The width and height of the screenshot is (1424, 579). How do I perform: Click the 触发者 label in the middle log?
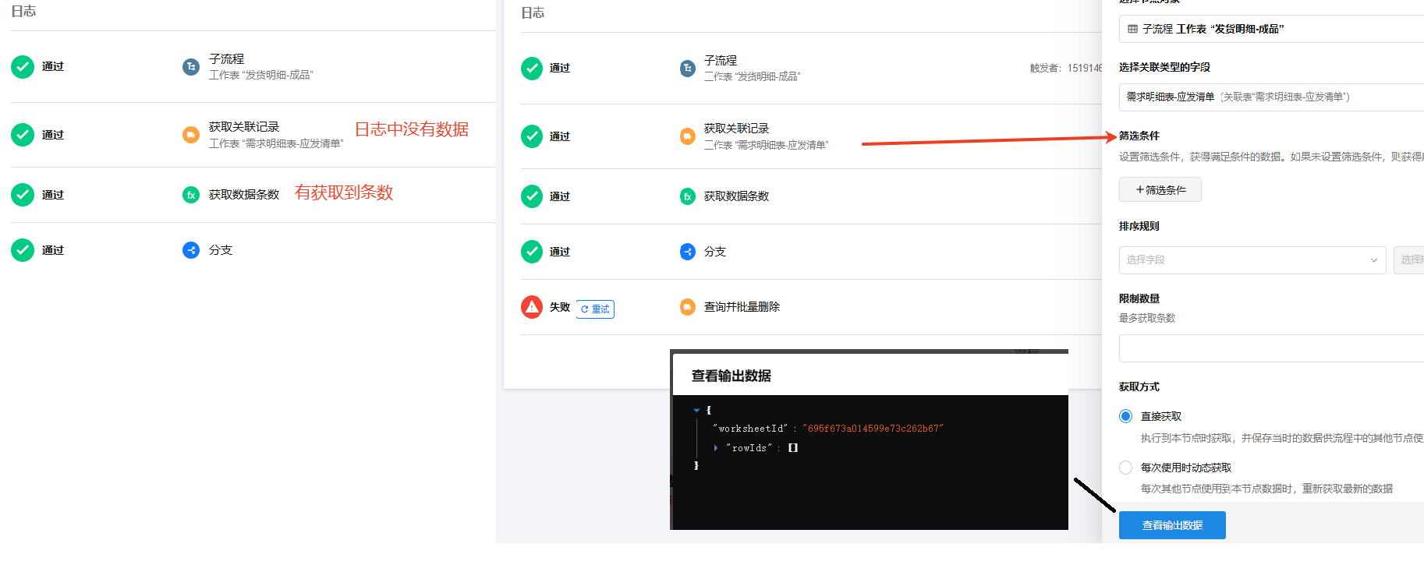coord(1045,68)
